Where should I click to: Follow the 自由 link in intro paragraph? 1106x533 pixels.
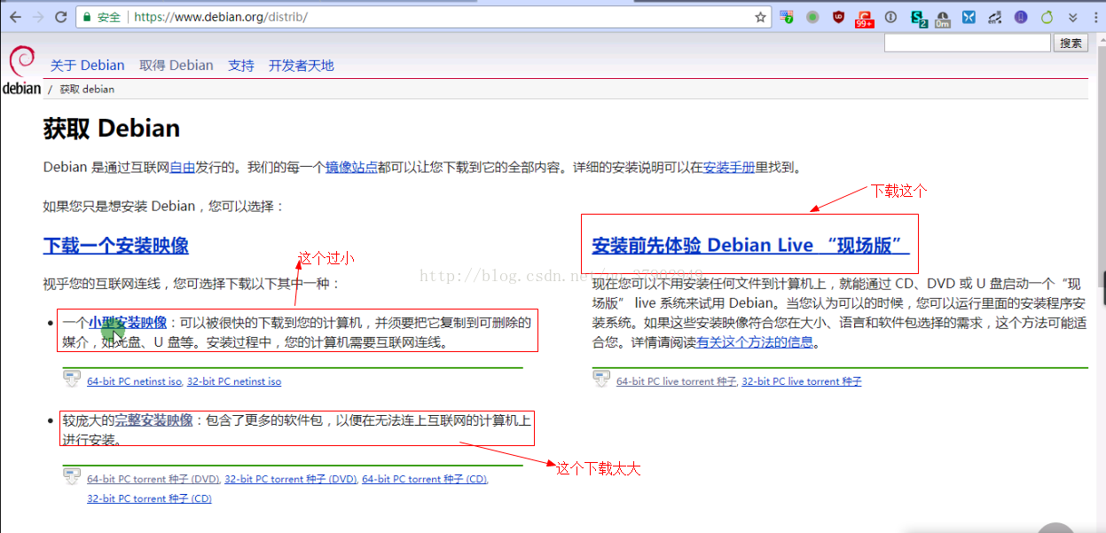click(182, 167)
